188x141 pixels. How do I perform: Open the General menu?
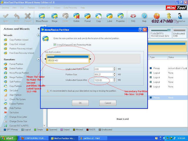(x=5, y=8)
